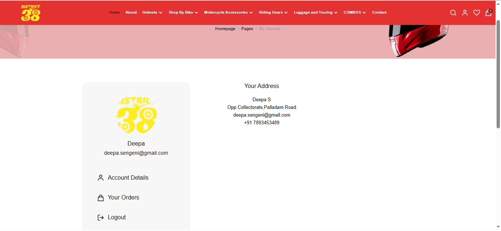Screen dimensions: 501x231
Task: Open the Riding Gears dropdown menu
Action: pyautogui.click(x=273, y=12)
